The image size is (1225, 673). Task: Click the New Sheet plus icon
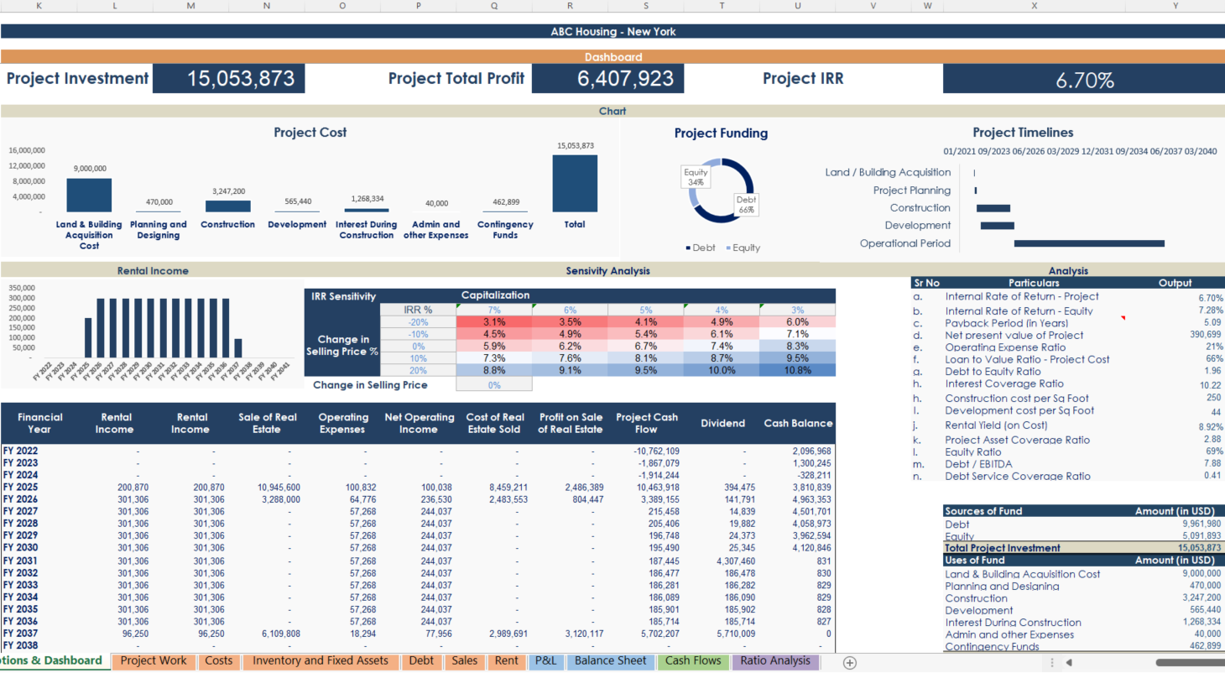[x=849, y=662]
